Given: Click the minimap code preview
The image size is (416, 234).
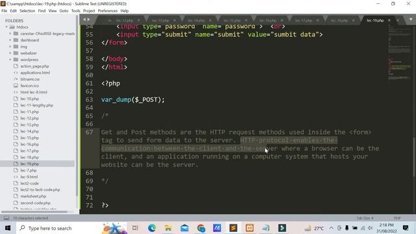Looking at the screenshot, I should click(x=399, y=53).
